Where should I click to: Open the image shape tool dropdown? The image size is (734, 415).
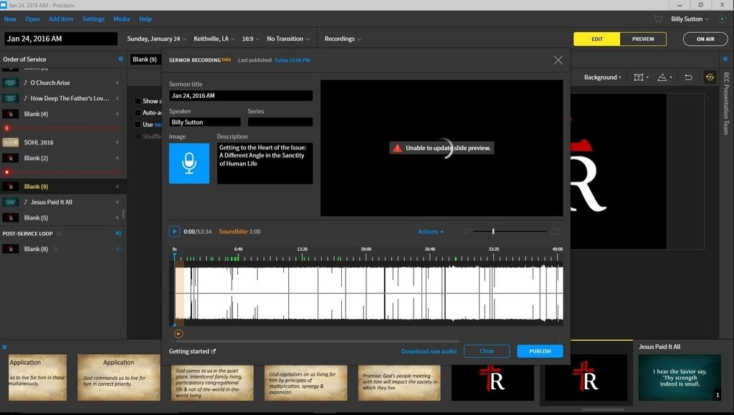click(664, 77)
